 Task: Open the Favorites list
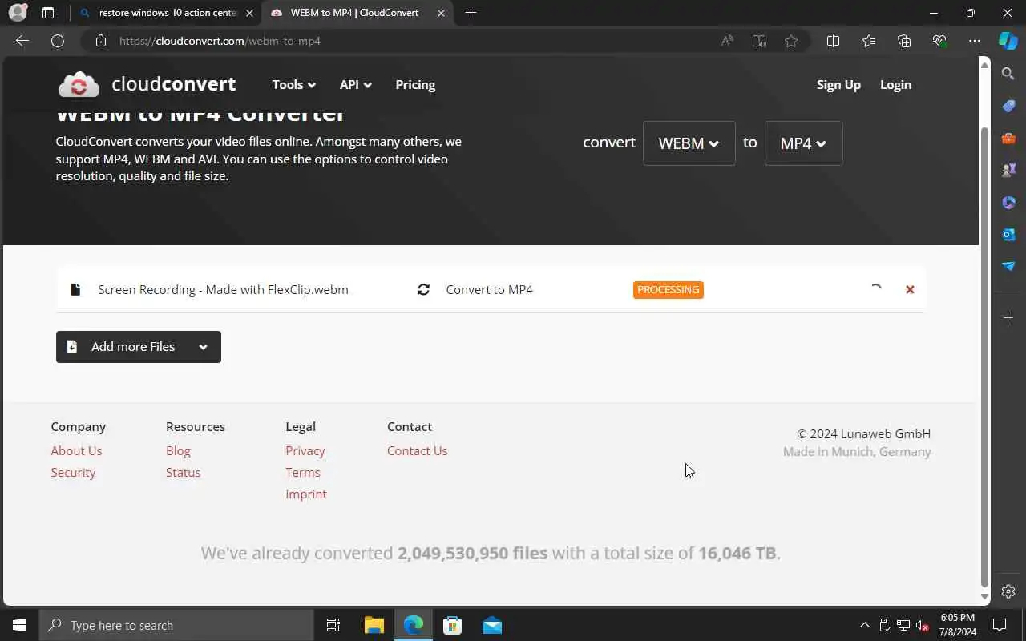869,41
